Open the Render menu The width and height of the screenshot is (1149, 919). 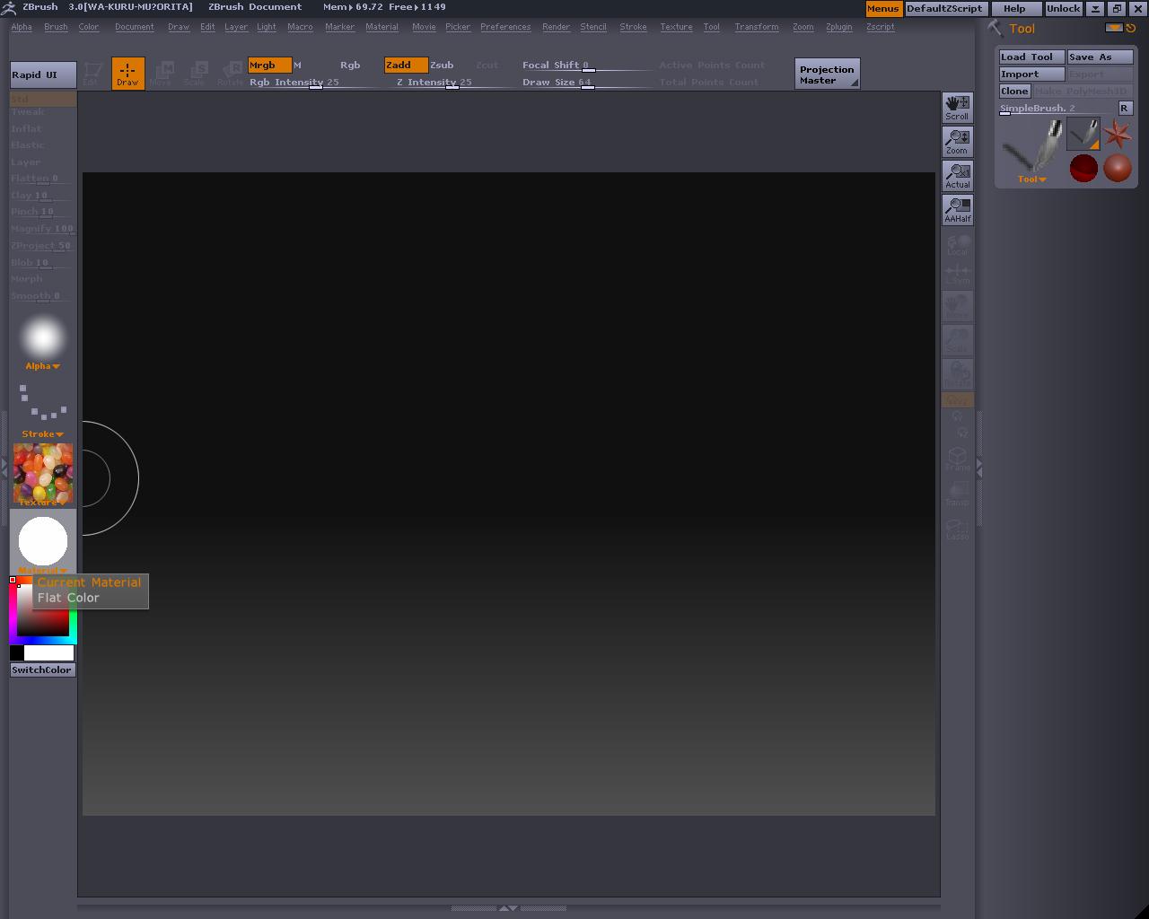[557, 27]
